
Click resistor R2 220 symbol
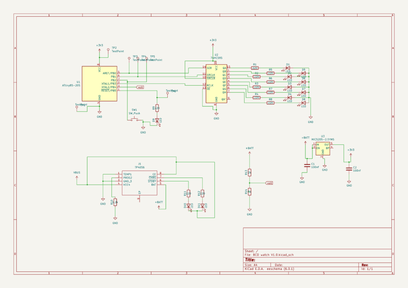257,77
